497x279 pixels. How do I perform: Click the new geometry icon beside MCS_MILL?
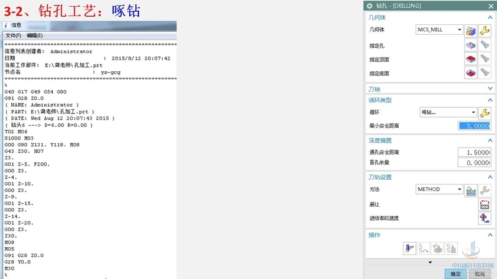click(471, 31)
